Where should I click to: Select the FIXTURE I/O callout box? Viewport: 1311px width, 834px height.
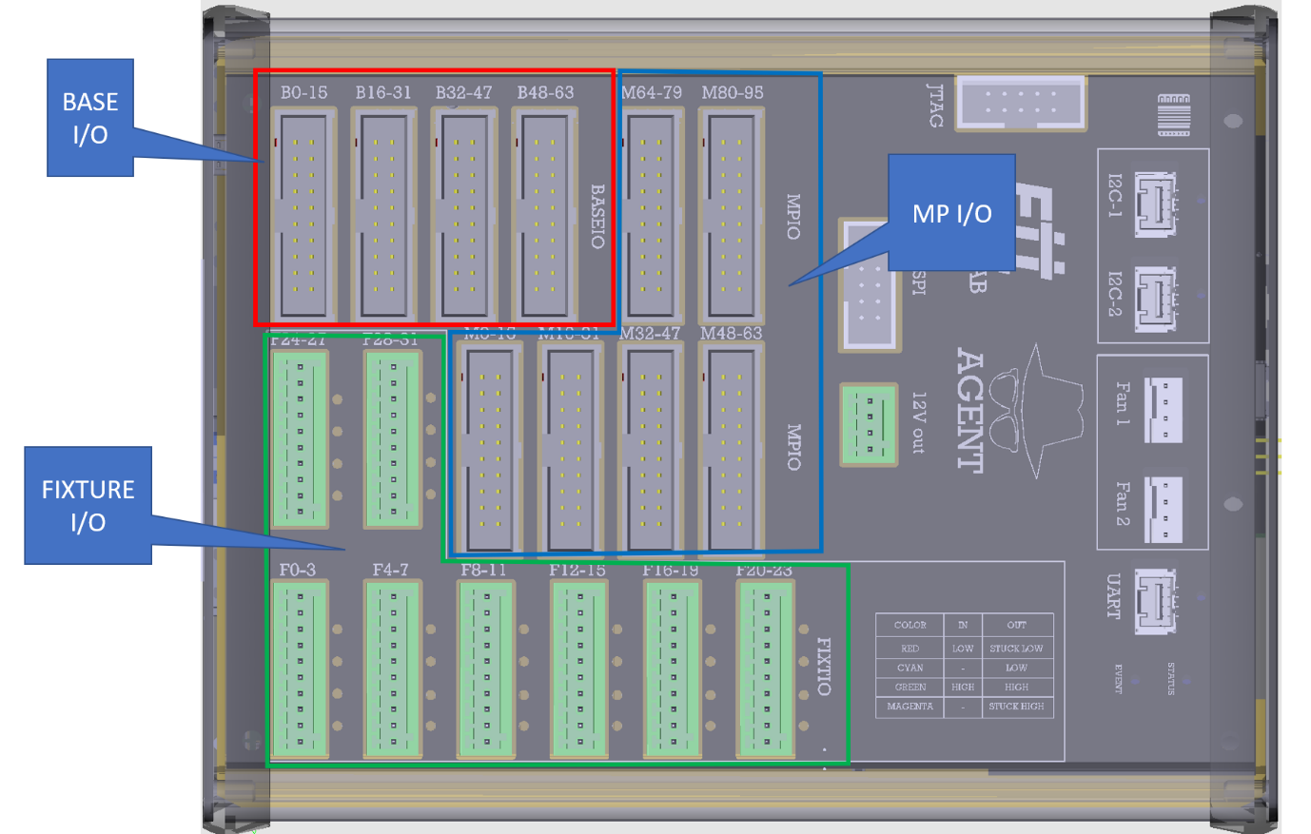pyautogui.click(x=88, y=505)
